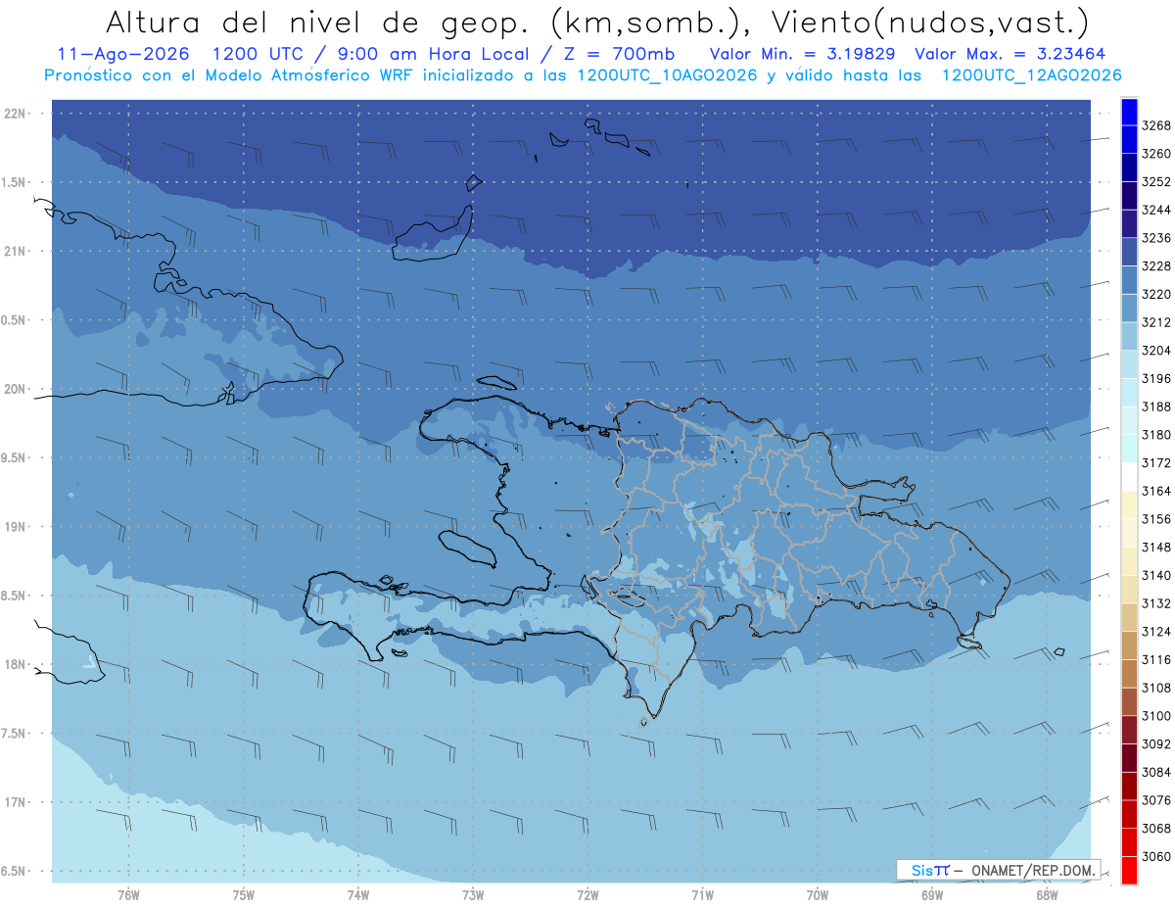Image resolution: width=1175 pixels, height=908 pixels.
Task: Click the longitude axis label 68W
Action: [x=1047, y=895]
